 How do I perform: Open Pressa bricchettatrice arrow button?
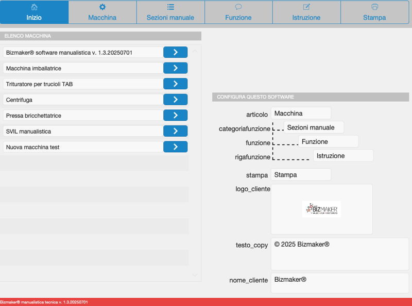[175, 116]
